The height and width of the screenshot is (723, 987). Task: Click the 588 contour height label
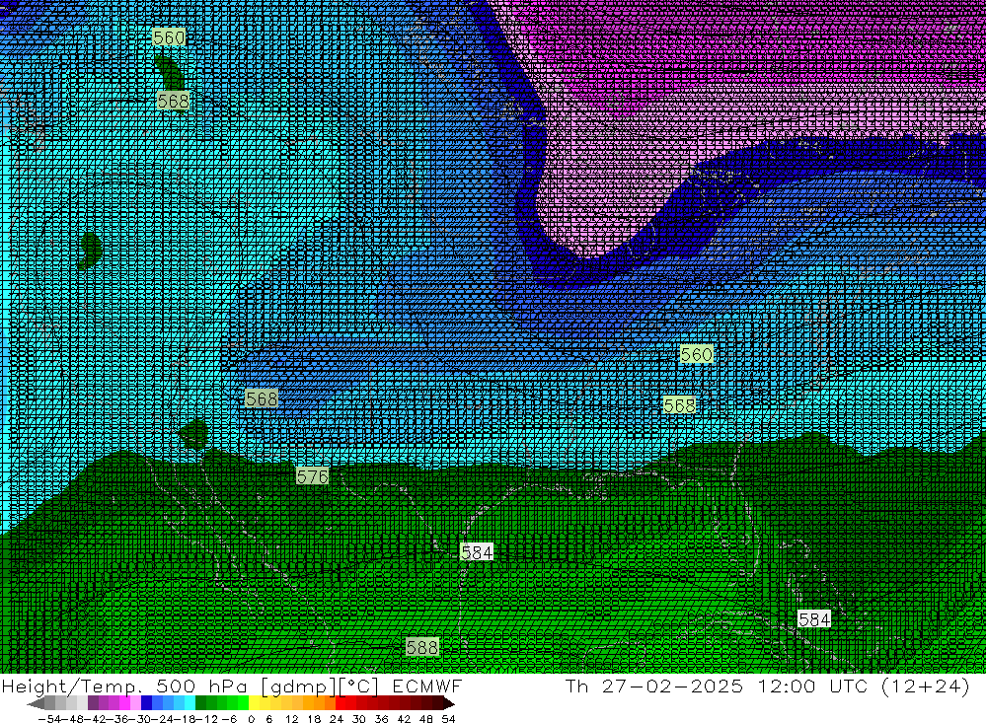pos(421,647)
